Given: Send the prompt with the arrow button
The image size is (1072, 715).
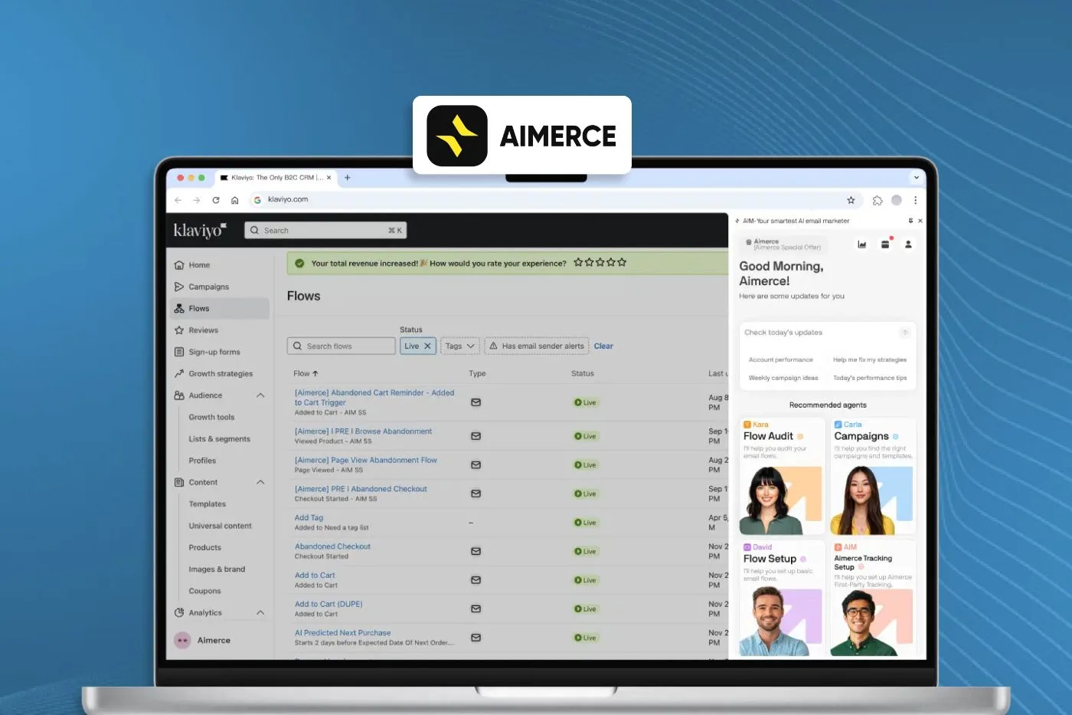Looking at the screenshot, I should point(904,333).
